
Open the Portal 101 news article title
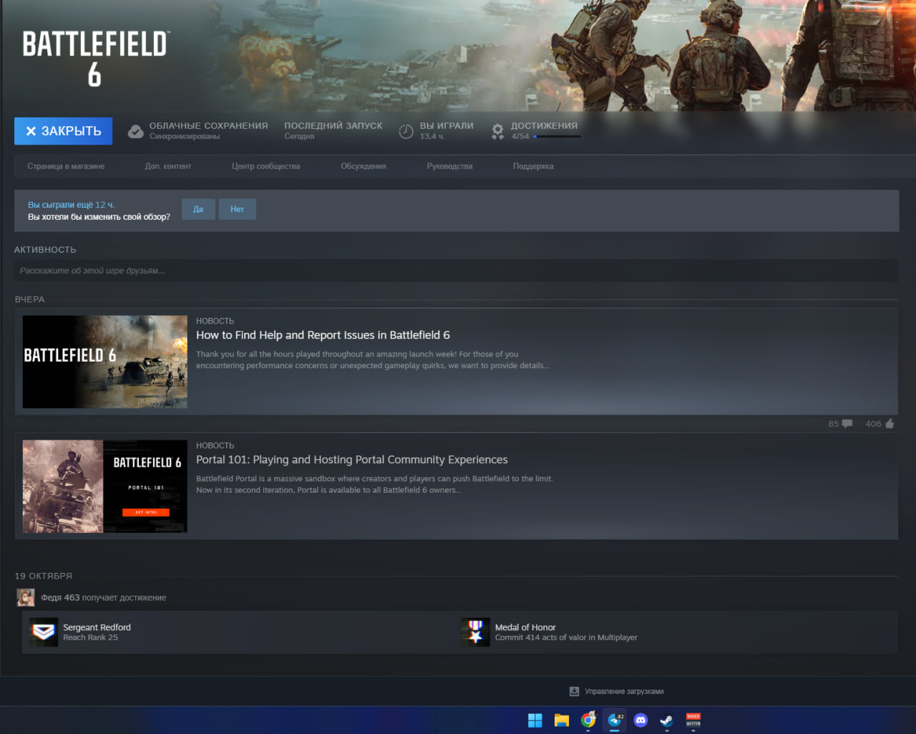click(x=351, y=460)
